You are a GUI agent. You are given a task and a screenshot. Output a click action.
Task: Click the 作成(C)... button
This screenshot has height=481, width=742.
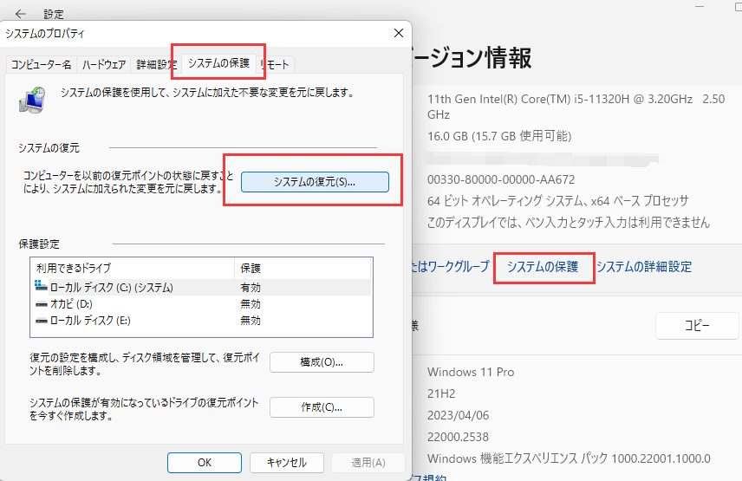tap(322, 407)
